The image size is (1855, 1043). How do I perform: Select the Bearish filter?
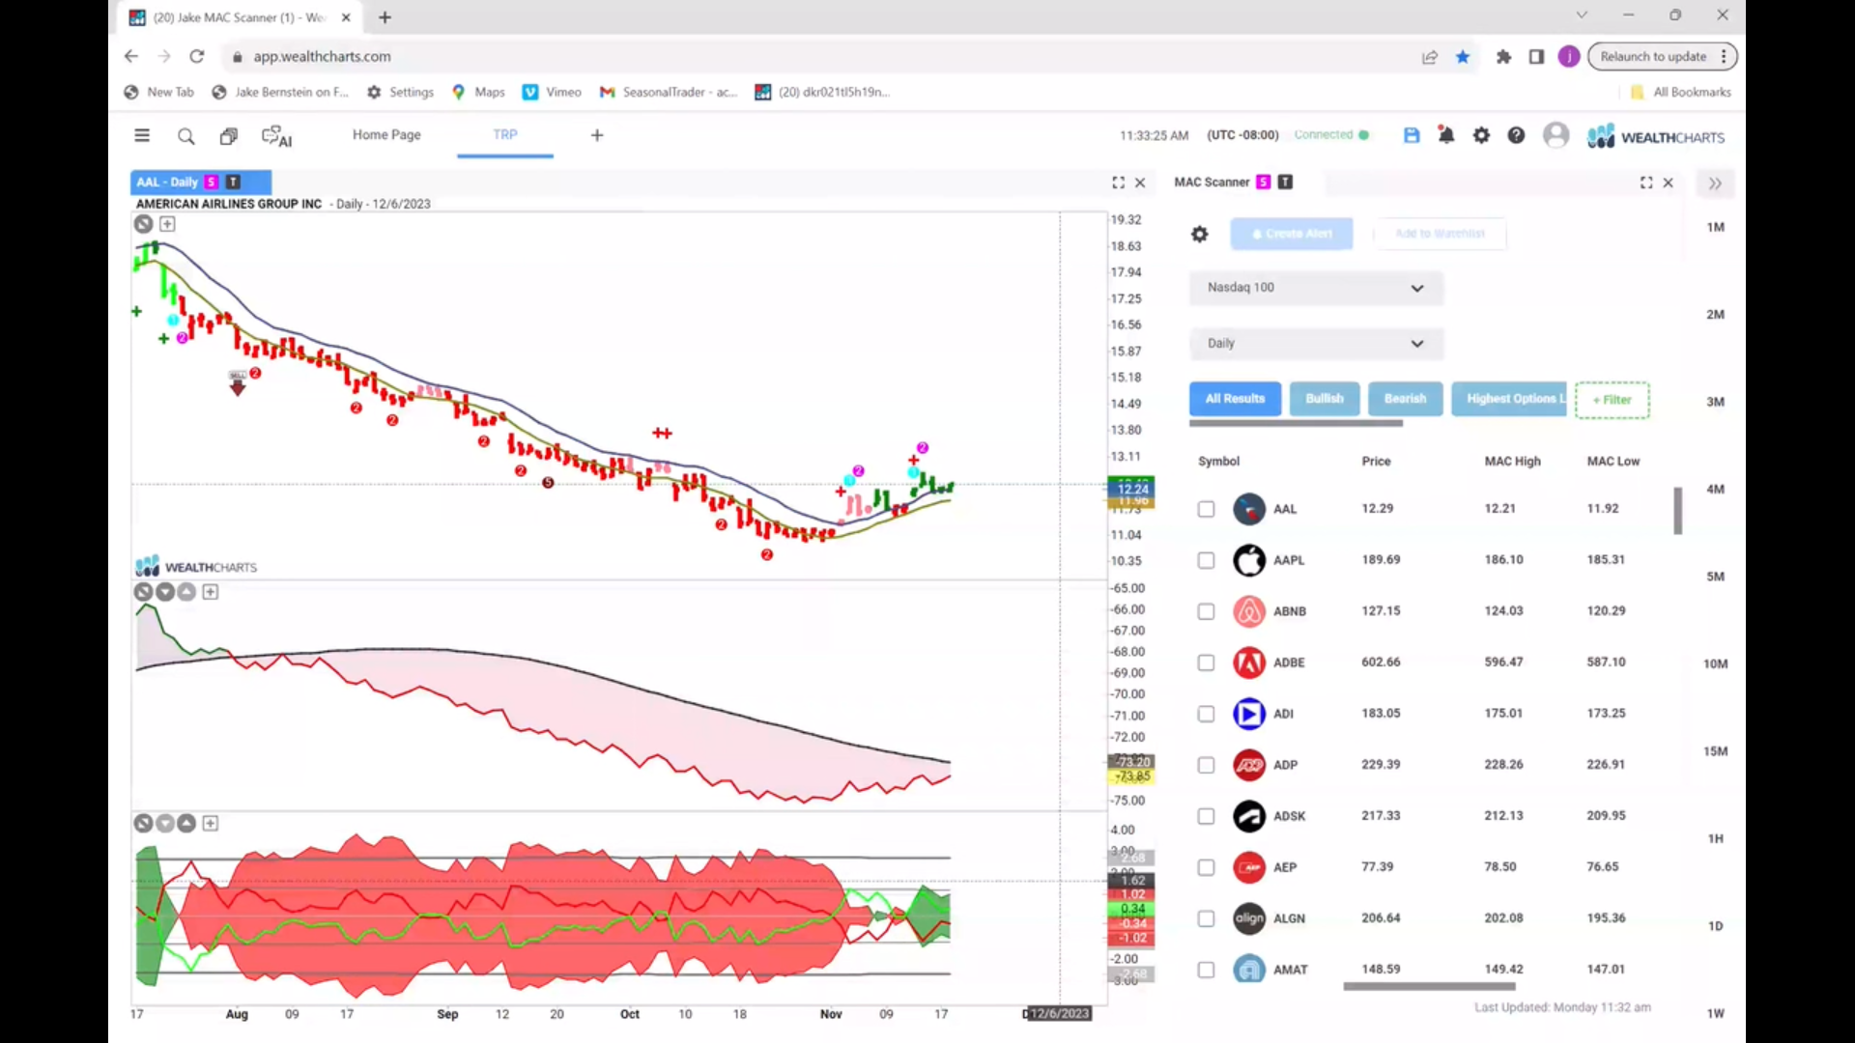point(1405,399)
